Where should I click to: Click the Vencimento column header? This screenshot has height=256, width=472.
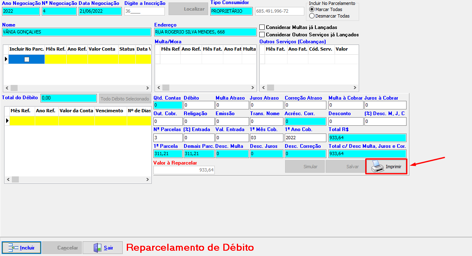[x=110, y=111]
